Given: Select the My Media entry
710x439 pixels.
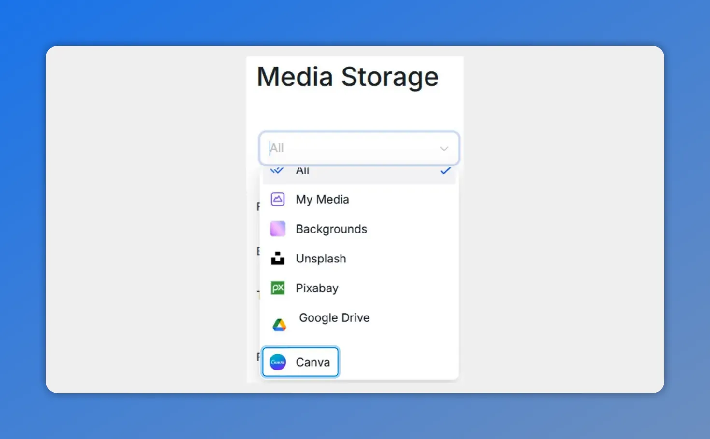Looking at the screenshot, I should point(322,199).
